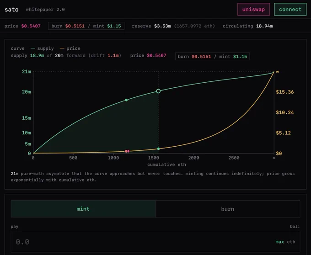311x255 pixels.
Task: Click the 500 x-axis tick label
Action: tap(73, 158)
